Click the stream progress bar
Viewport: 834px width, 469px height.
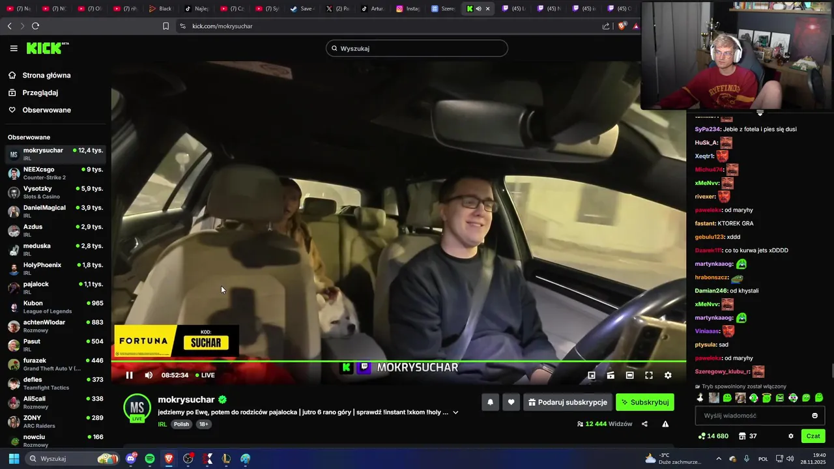(398, 361)
